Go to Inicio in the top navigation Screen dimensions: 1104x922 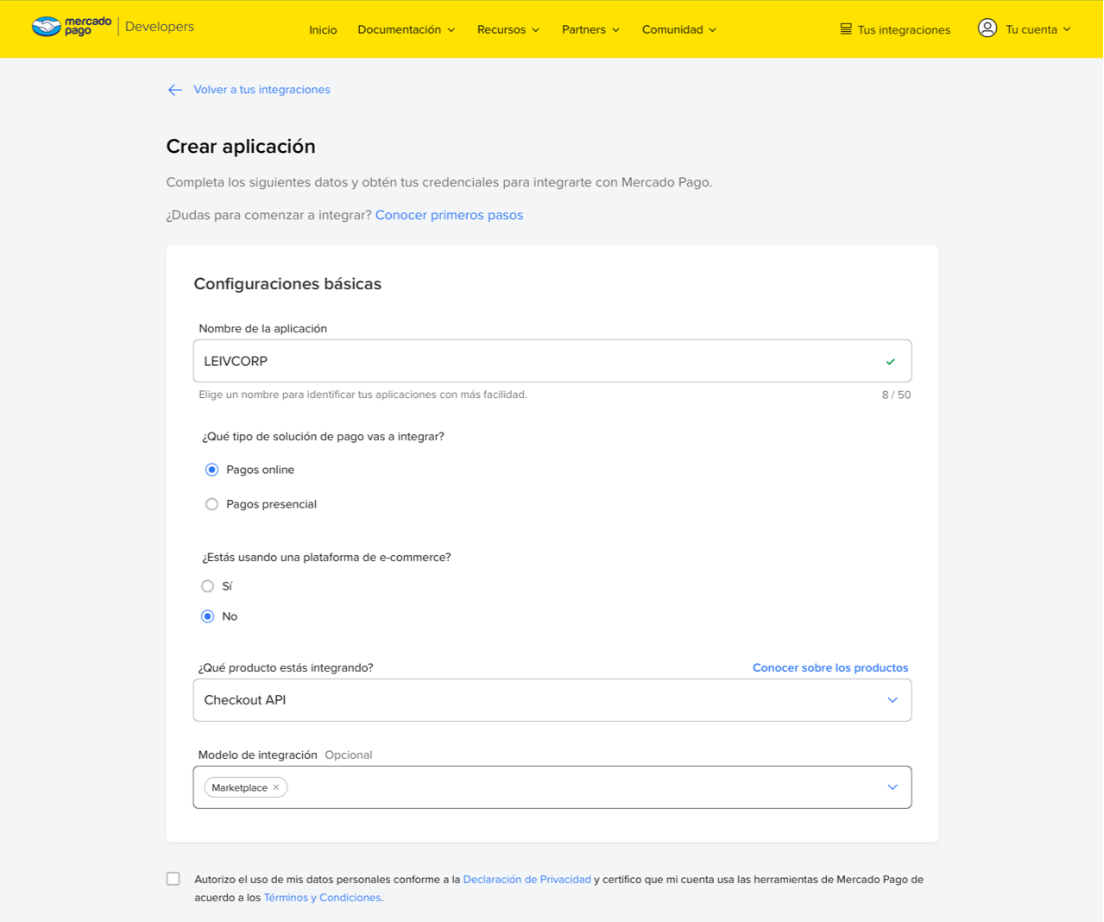(x=323, y=29)
